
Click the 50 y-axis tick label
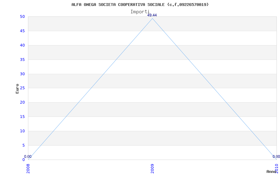(22, 16)
